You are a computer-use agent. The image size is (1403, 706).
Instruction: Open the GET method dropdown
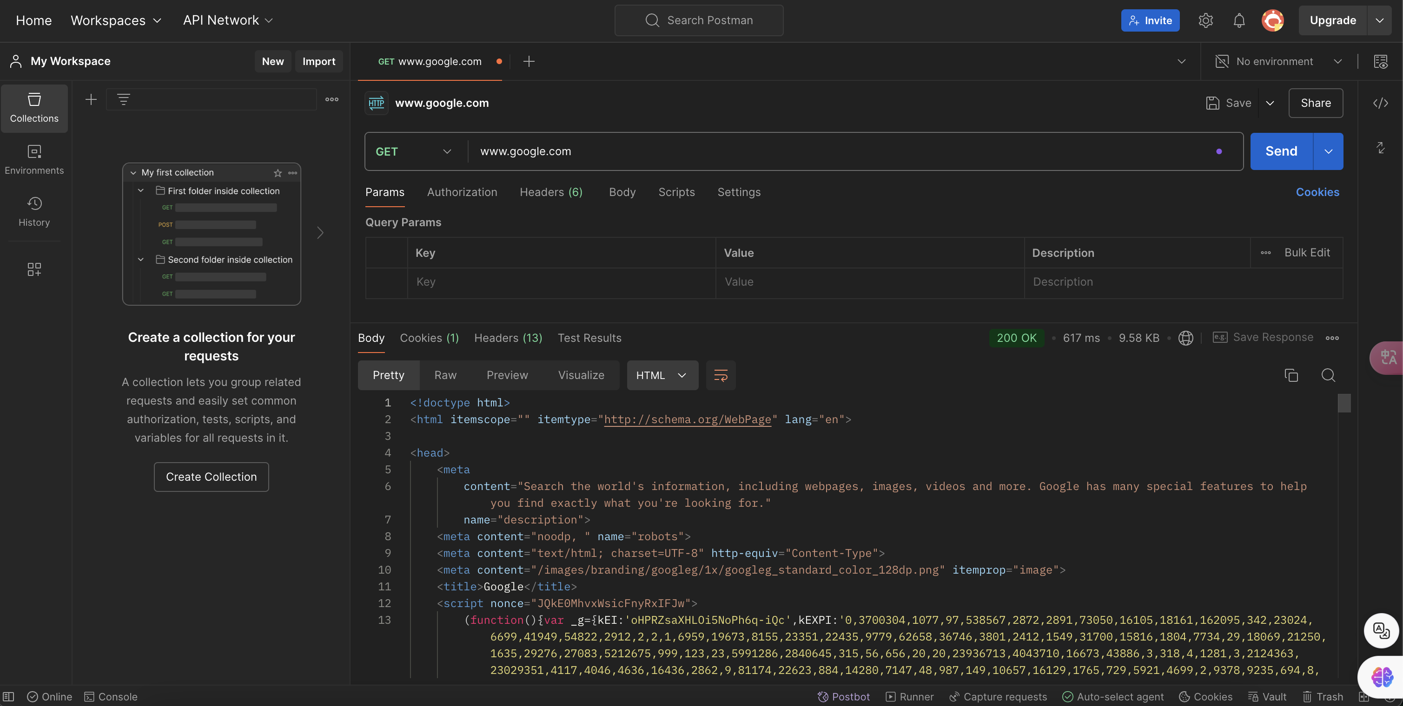pos(414,151)
